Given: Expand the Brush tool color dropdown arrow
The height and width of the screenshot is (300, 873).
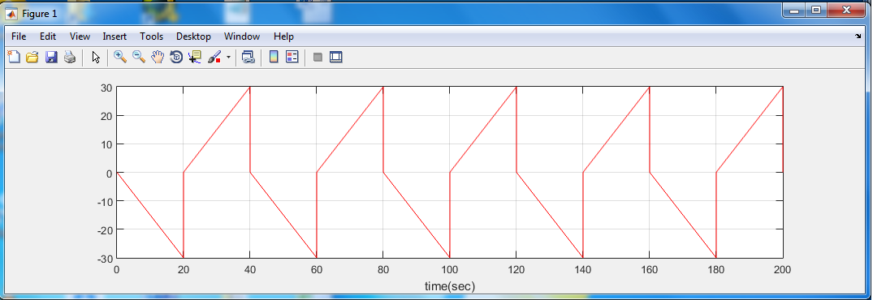Looking at the screenshot, I should coord(228,58).
